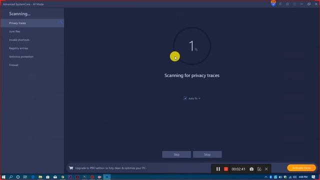Open the volume control in system tray
Viewport: 320px width, 180px height.
click(x=294, y=177)
